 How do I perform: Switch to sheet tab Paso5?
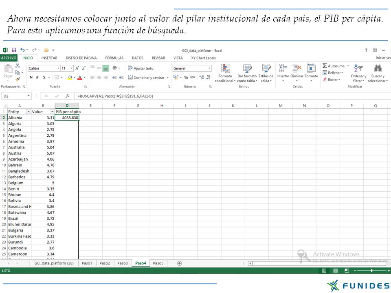pyautogui.click(x=158, y=263)
